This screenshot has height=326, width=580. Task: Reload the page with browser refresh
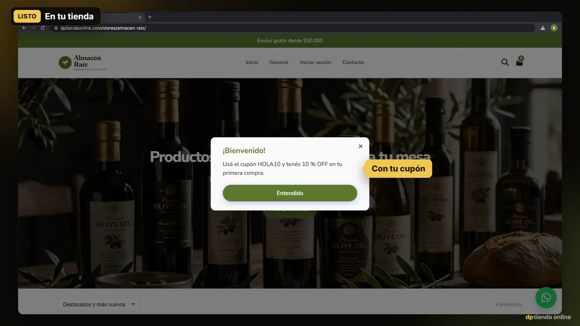tap(43, 28)
